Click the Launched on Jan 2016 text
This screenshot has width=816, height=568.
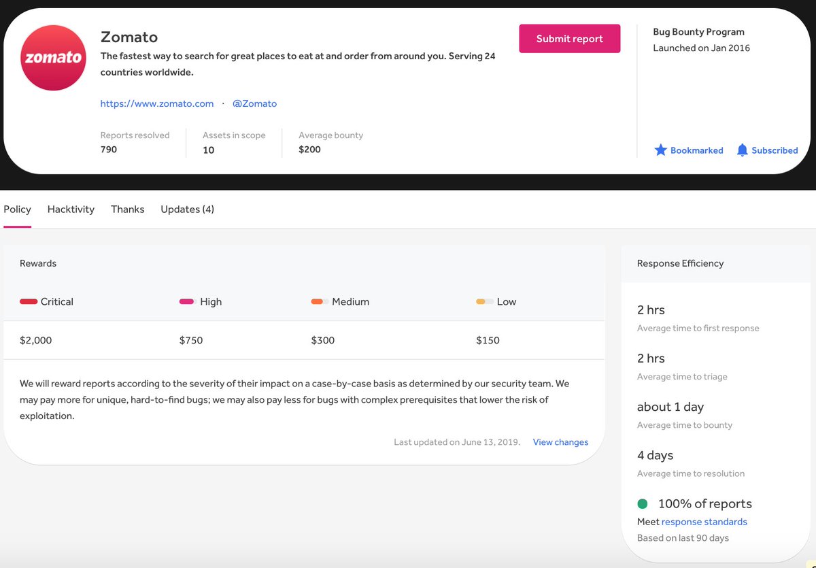pos(701,48)
